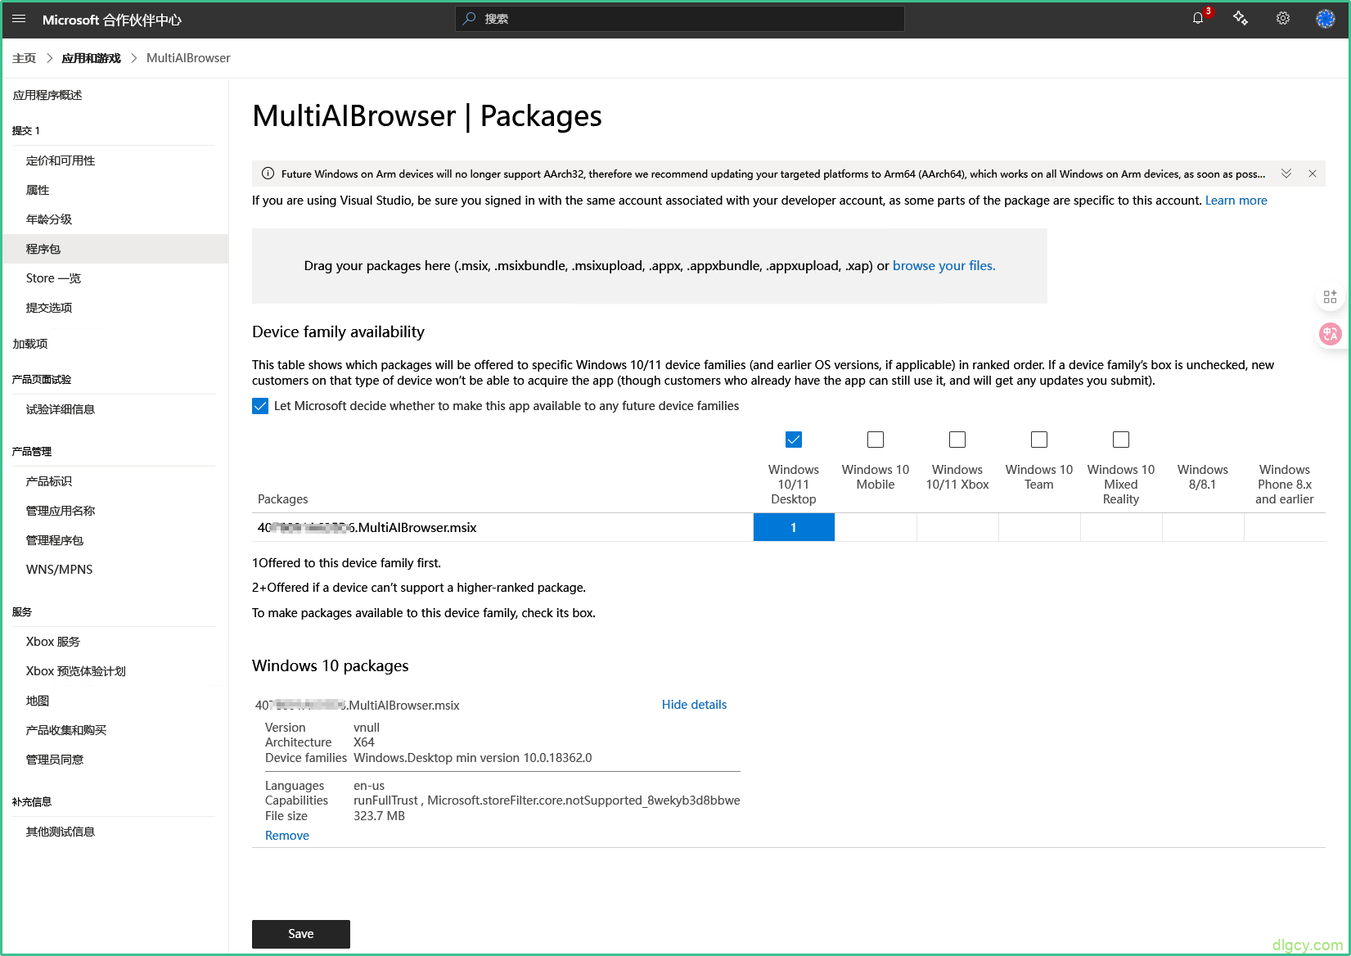Open the settings gear
Image resolution: width=1351 pixels, height=956 pixels.
pyautogui.click(x=1283, y=19)
